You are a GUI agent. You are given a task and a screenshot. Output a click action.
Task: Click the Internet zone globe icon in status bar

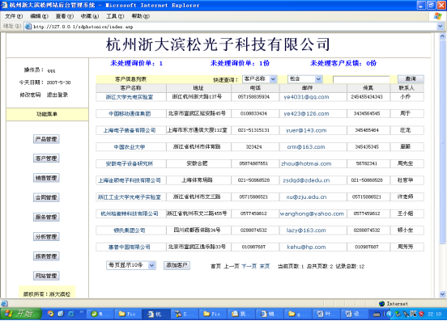click(x=381, y=304)
